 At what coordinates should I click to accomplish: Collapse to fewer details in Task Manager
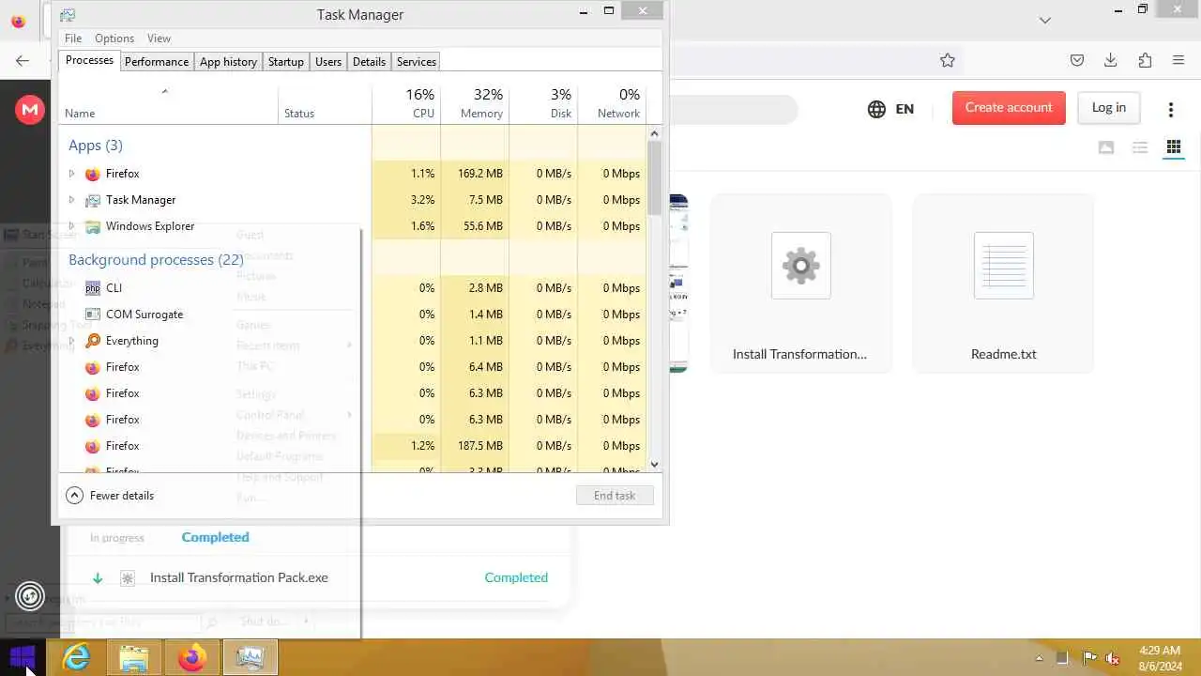coord(110,496)
